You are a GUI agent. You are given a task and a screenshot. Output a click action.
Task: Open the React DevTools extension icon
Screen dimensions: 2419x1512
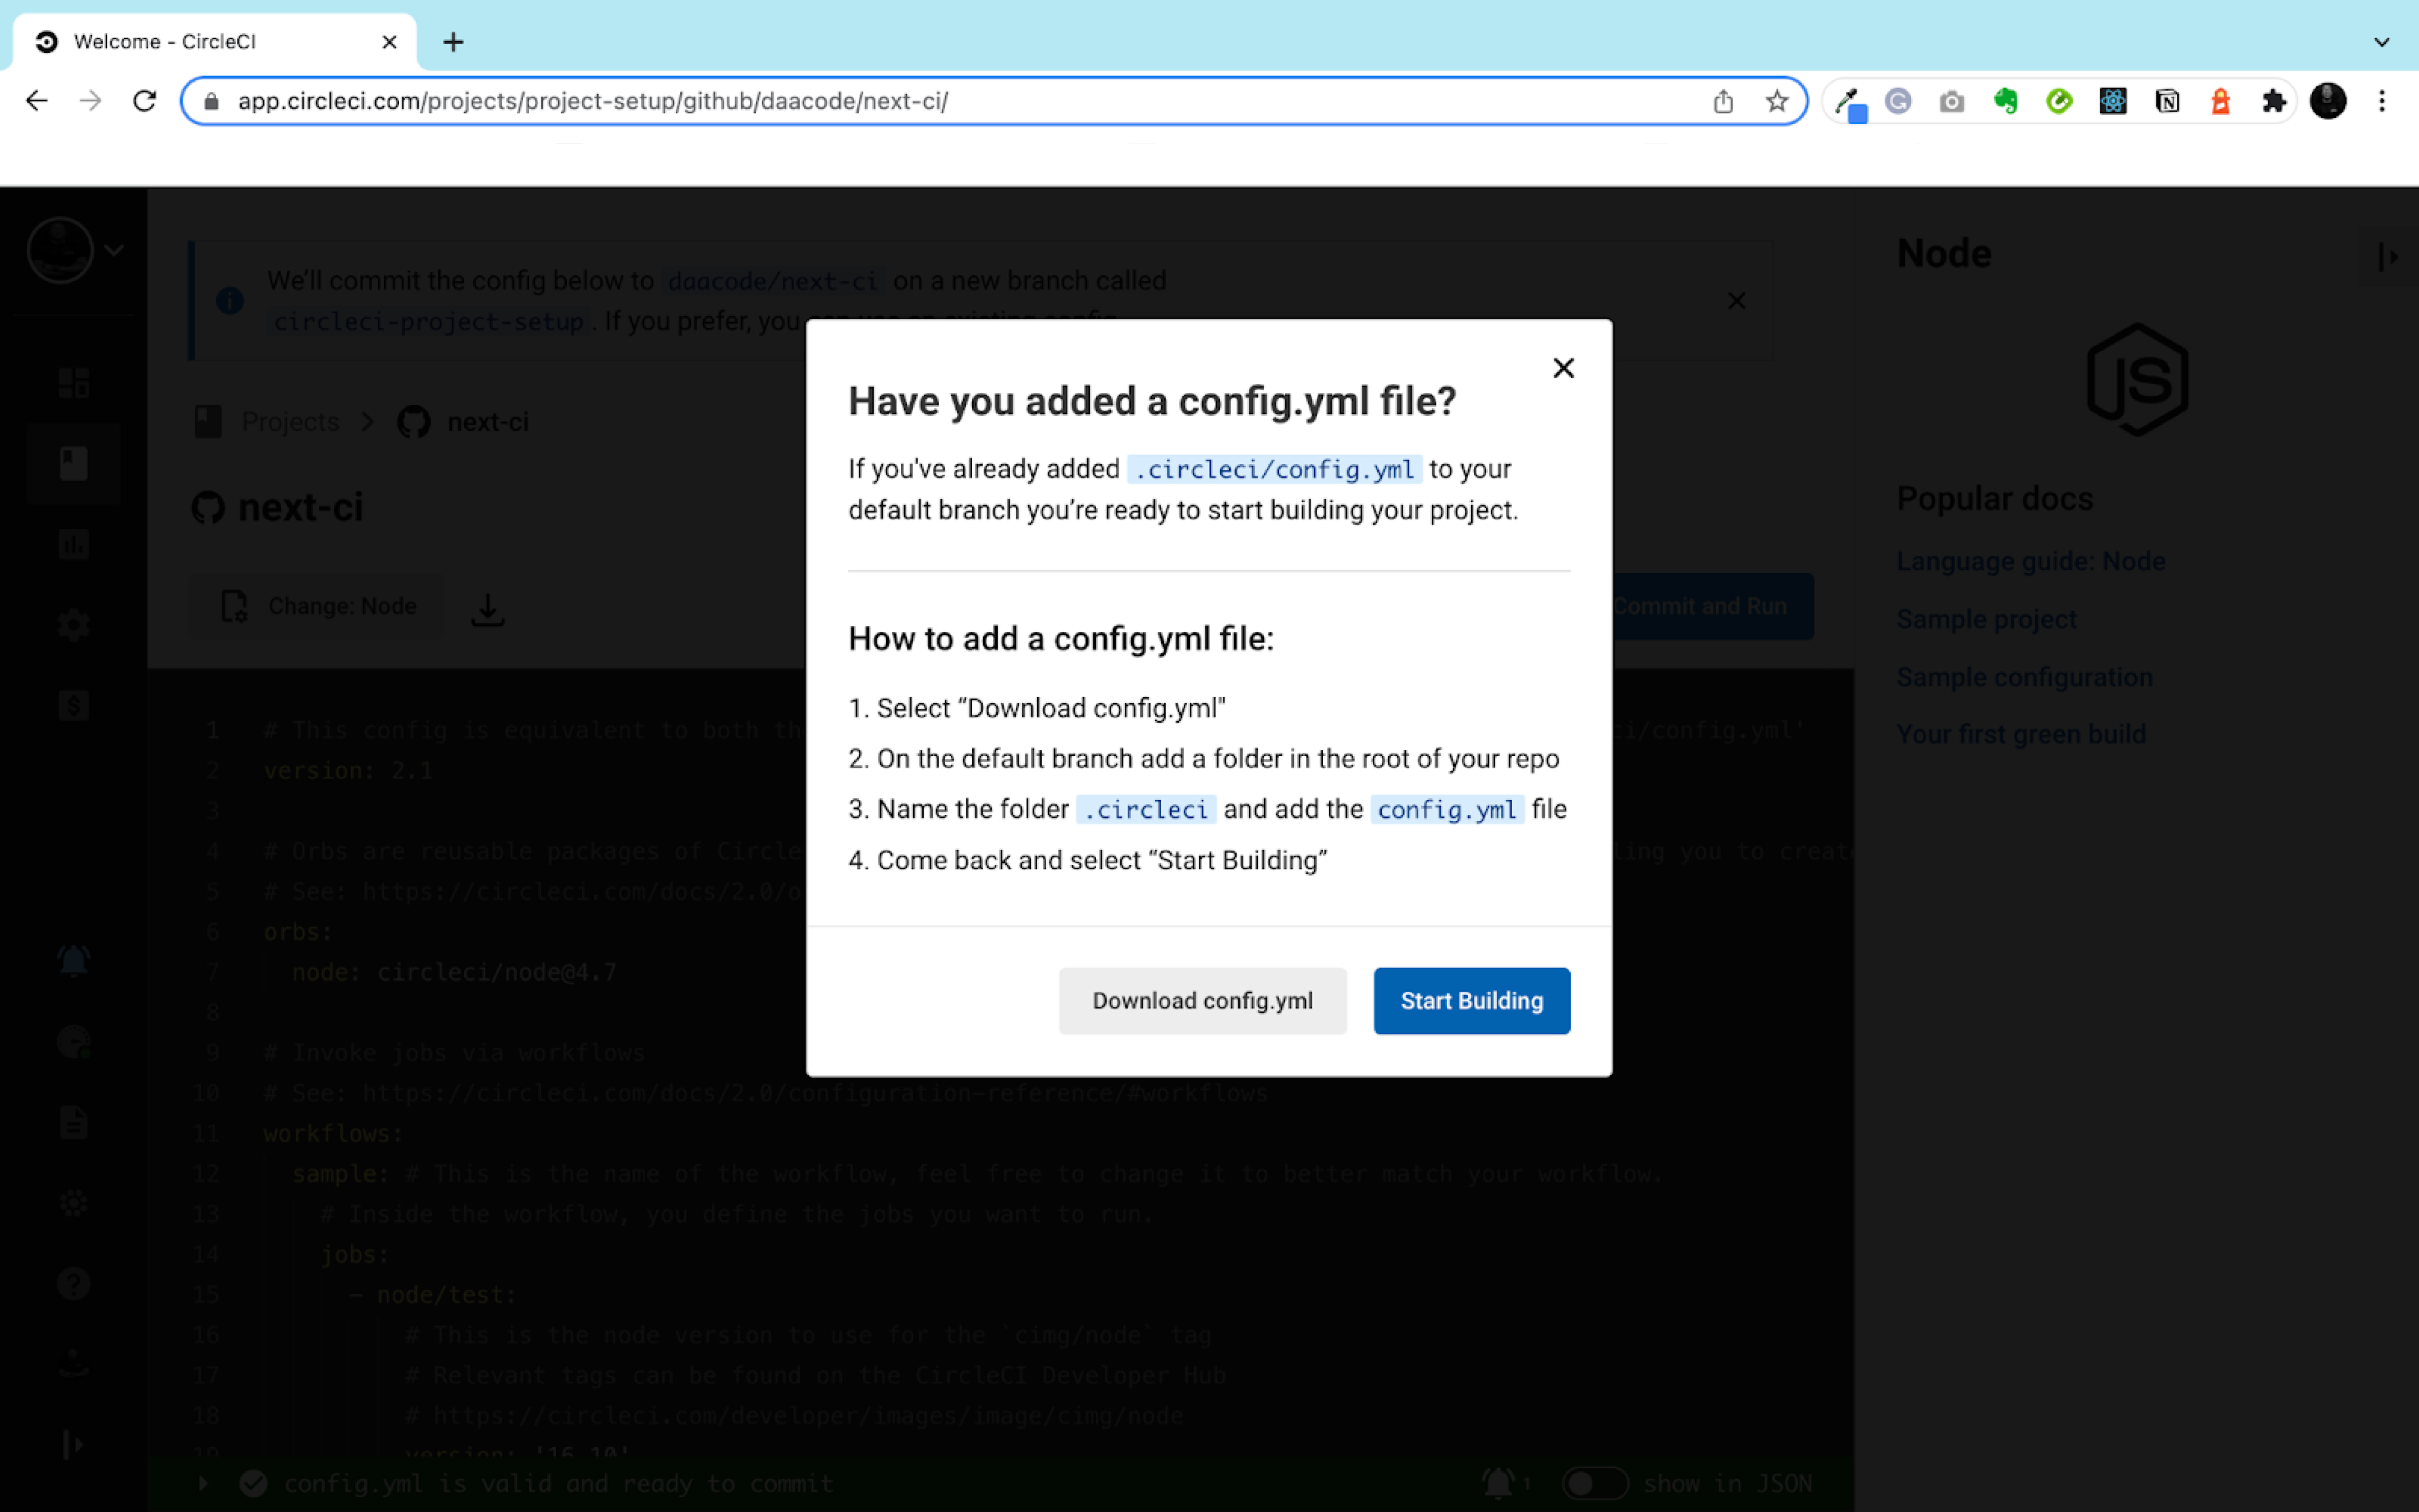(x=2112, y=101)
